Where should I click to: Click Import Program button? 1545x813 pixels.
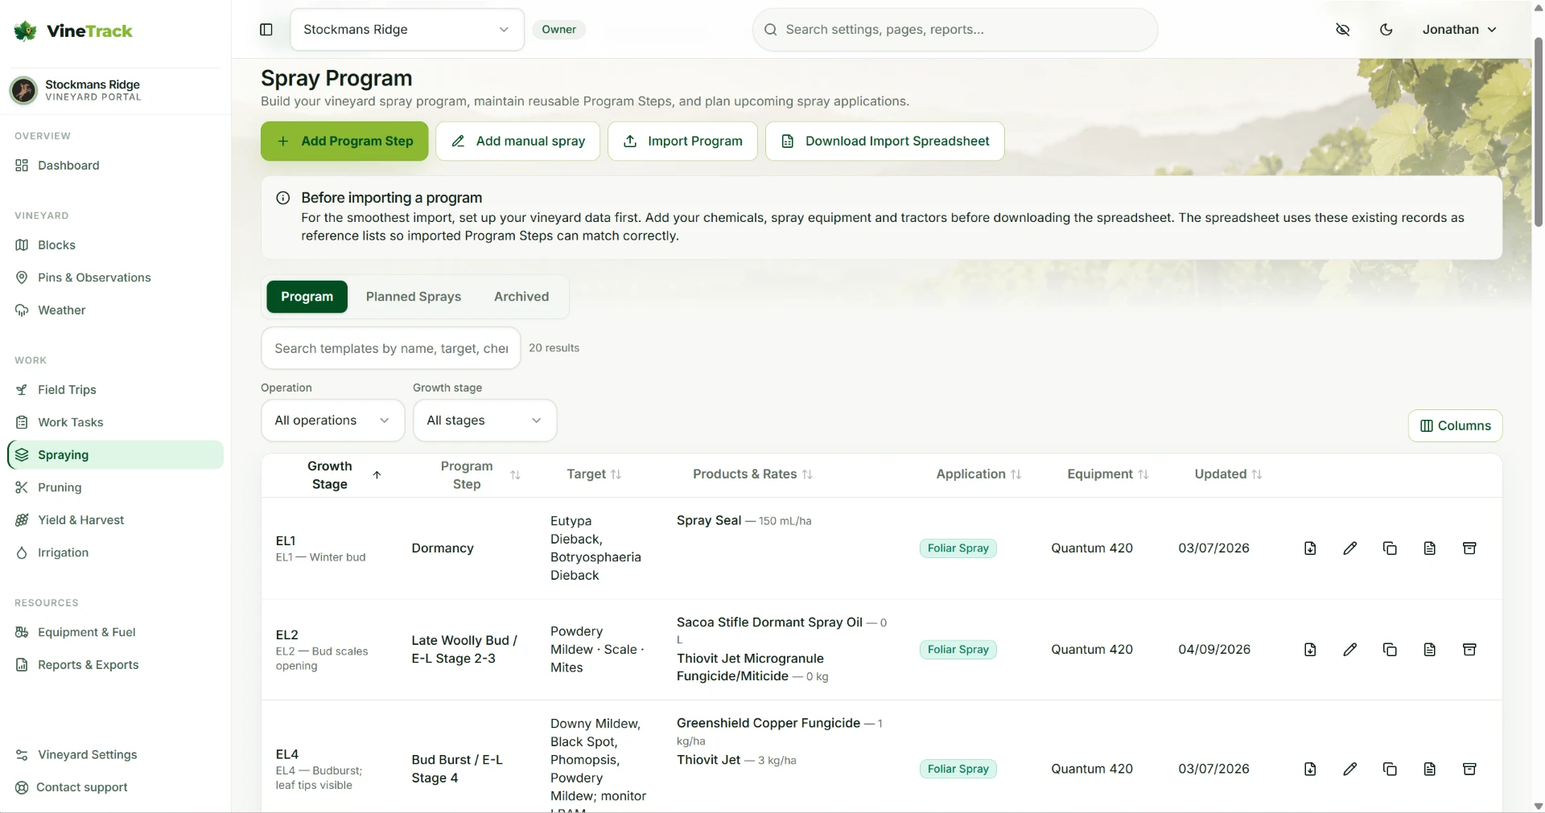tap(682, 142)
